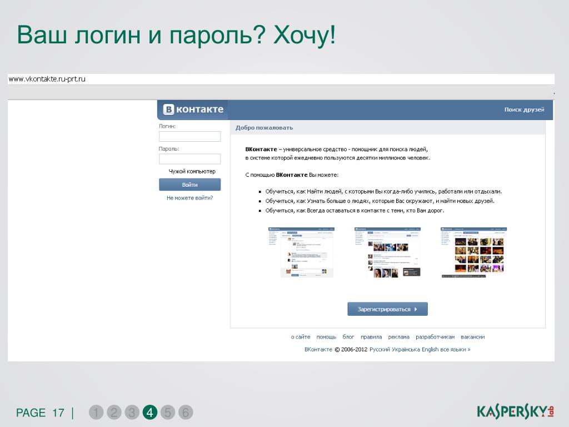569x427 pixels.
Task: Go to slide section 3 circle
Action: click(x=132, y=412)
